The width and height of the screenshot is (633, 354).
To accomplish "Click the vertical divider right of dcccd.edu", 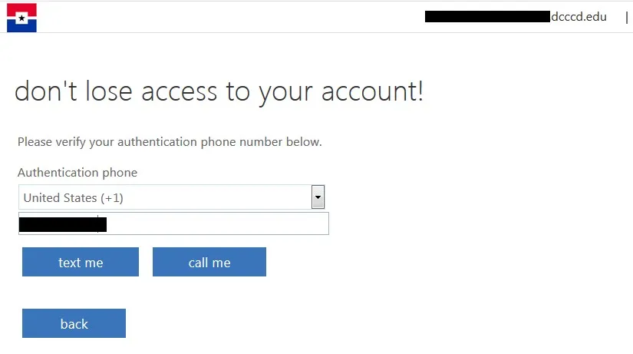I will coord(627,16).
